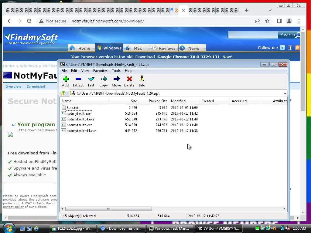Click the Chrome address bar URL
Screen dimensions: 311x233
tap(108, 21)
